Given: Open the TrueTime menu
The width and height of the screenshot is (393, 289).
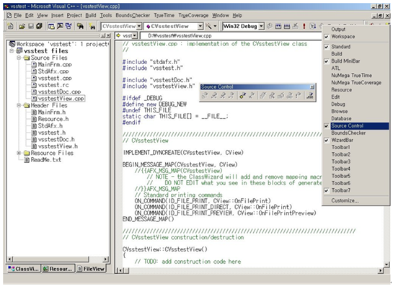Looking at the screenshot, I should (164, 16).
